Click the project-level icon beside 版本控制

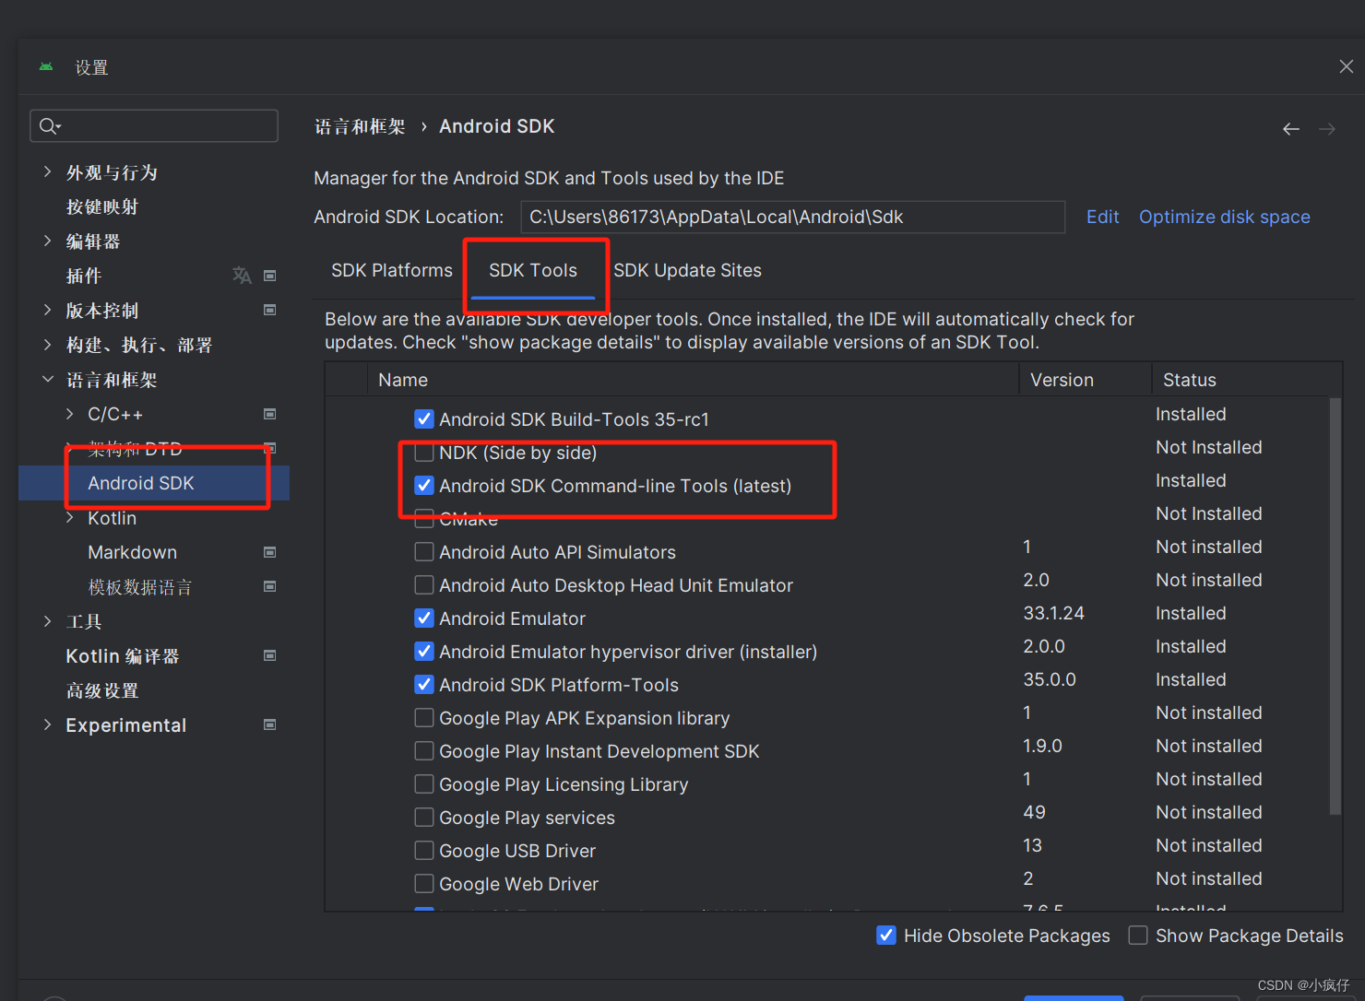coord(270,310)
